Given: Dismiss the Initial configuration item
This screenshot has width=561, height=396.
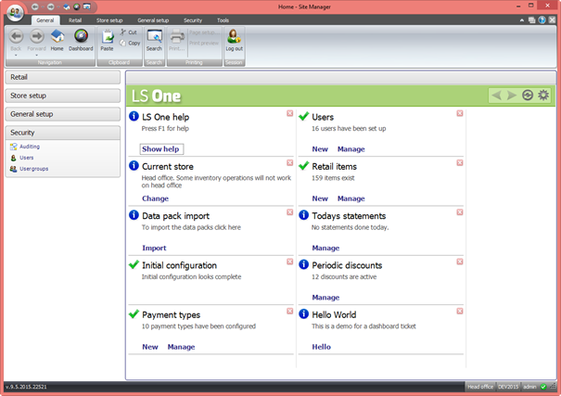Looking at the screenshot, I should (x=290, y=262).
